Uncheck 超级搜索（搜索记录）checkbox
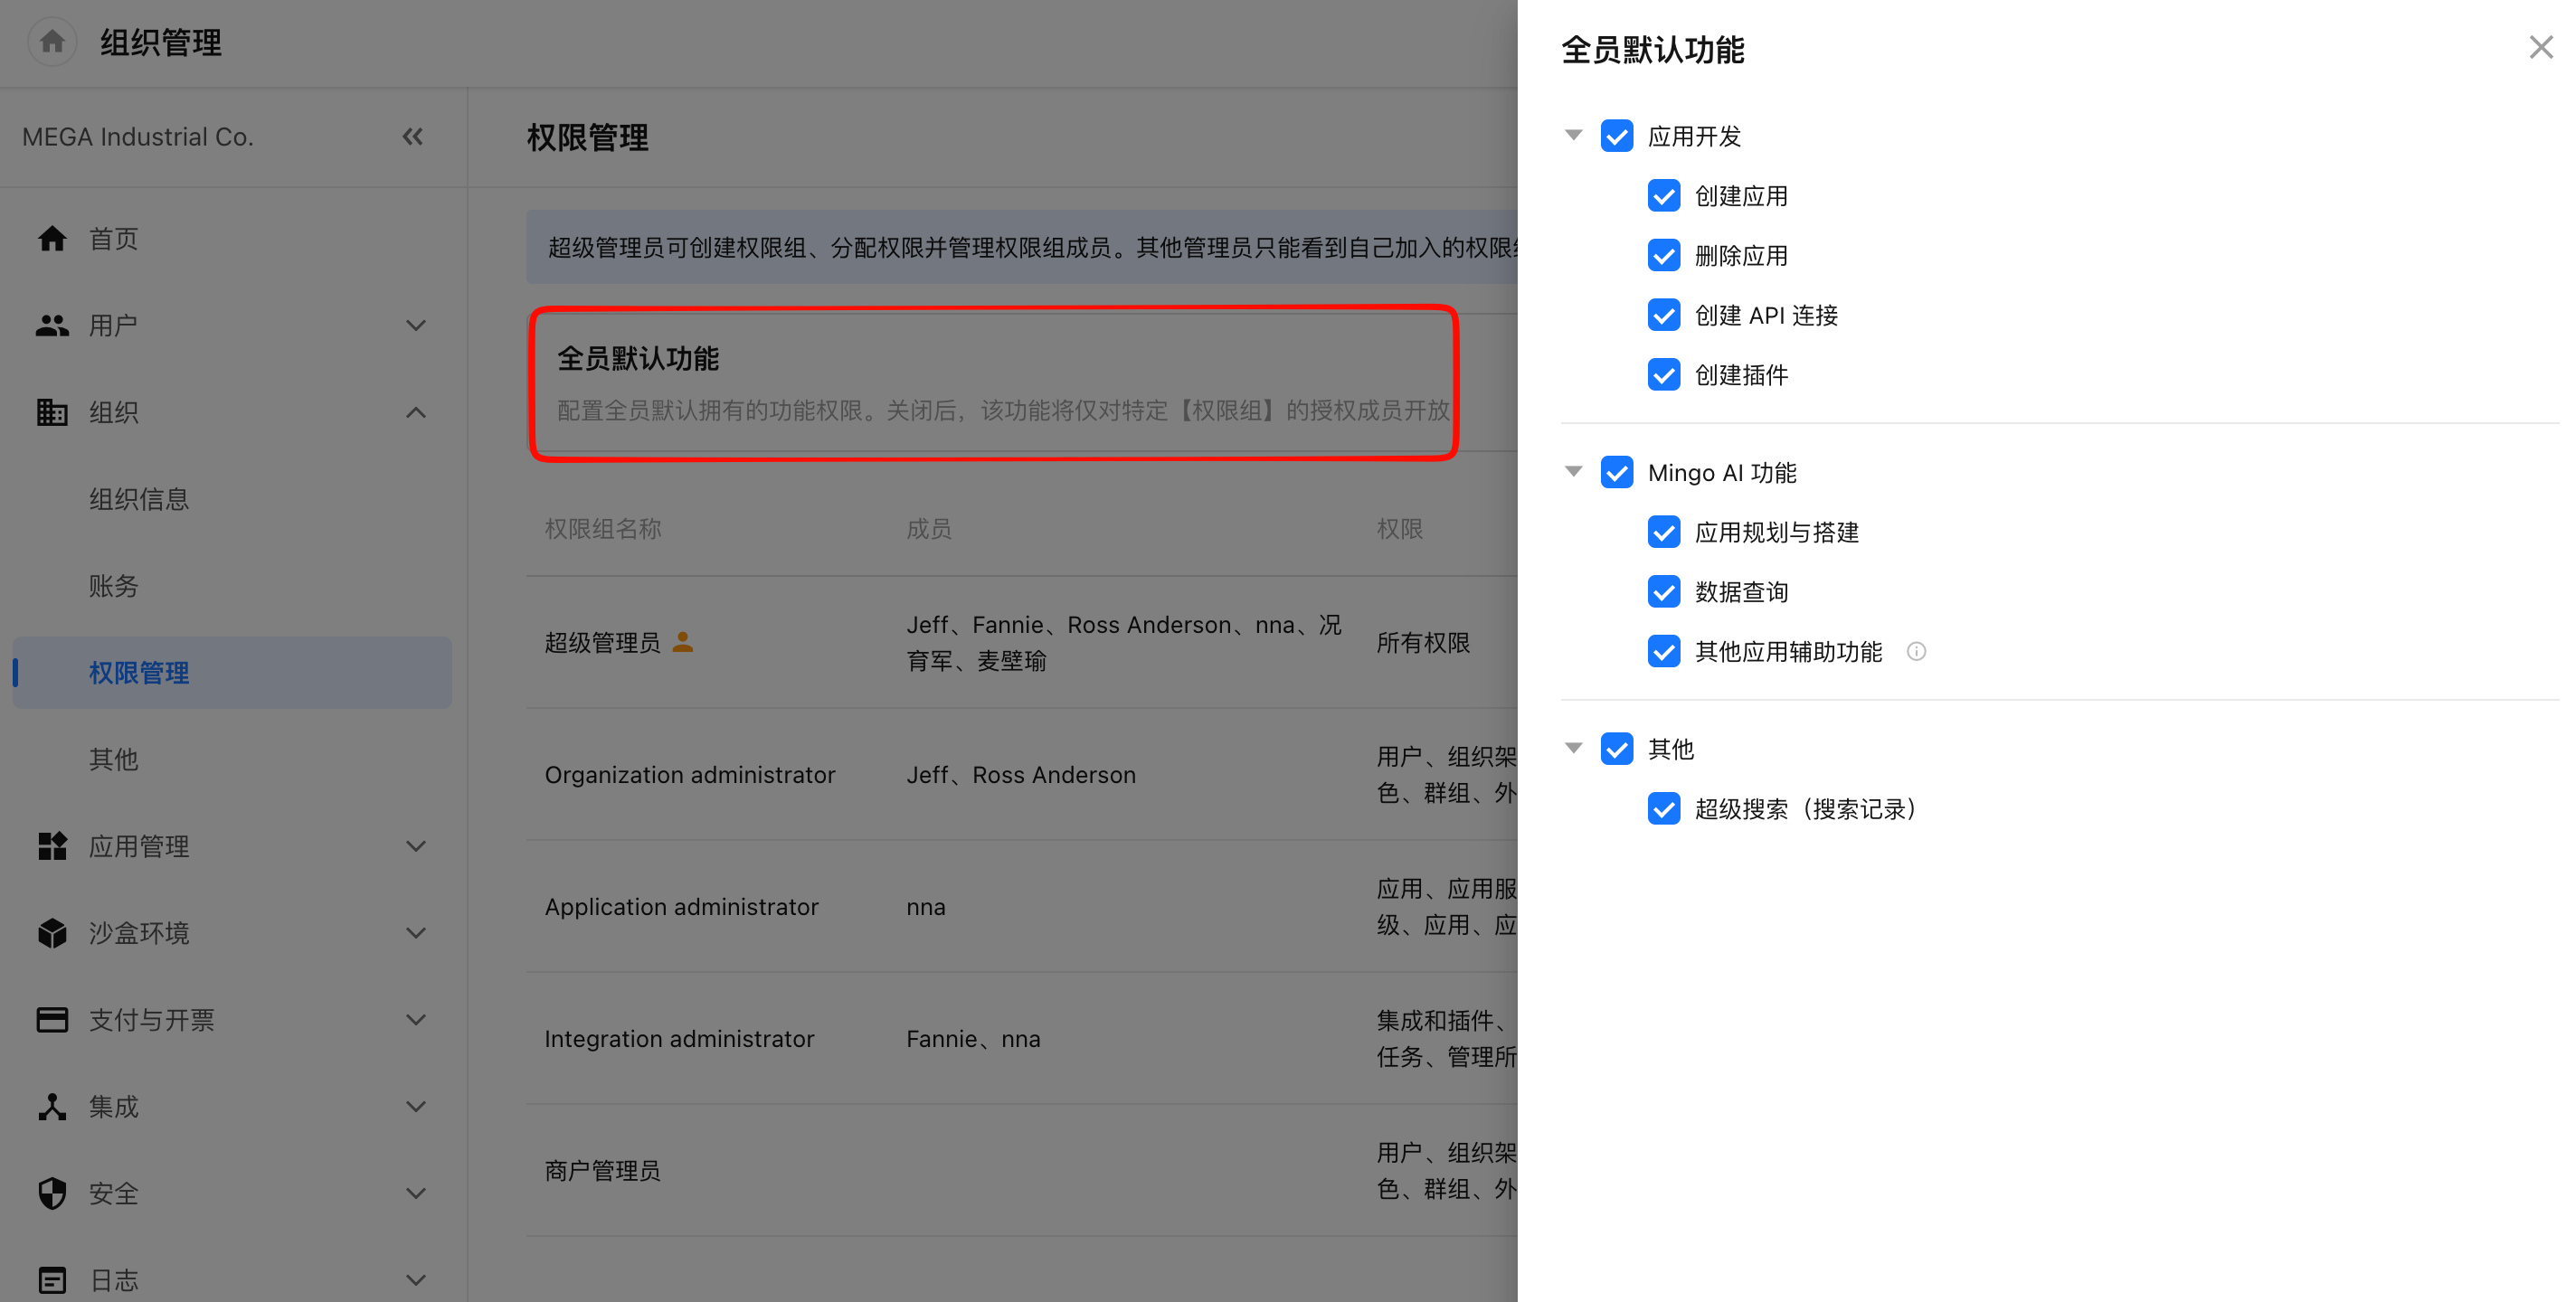 click(x=1664, y=809)
